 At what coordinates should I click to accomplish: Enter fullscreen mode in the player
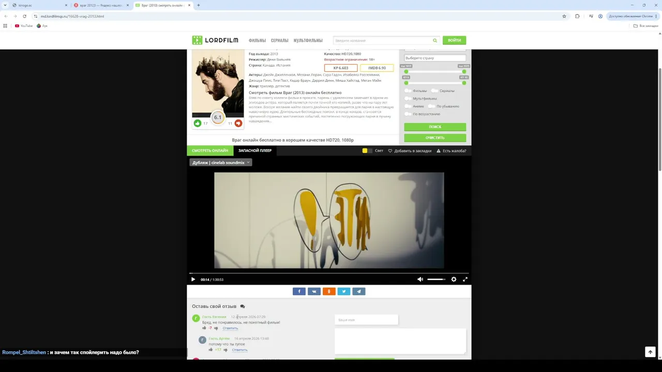tap(465, 280)
